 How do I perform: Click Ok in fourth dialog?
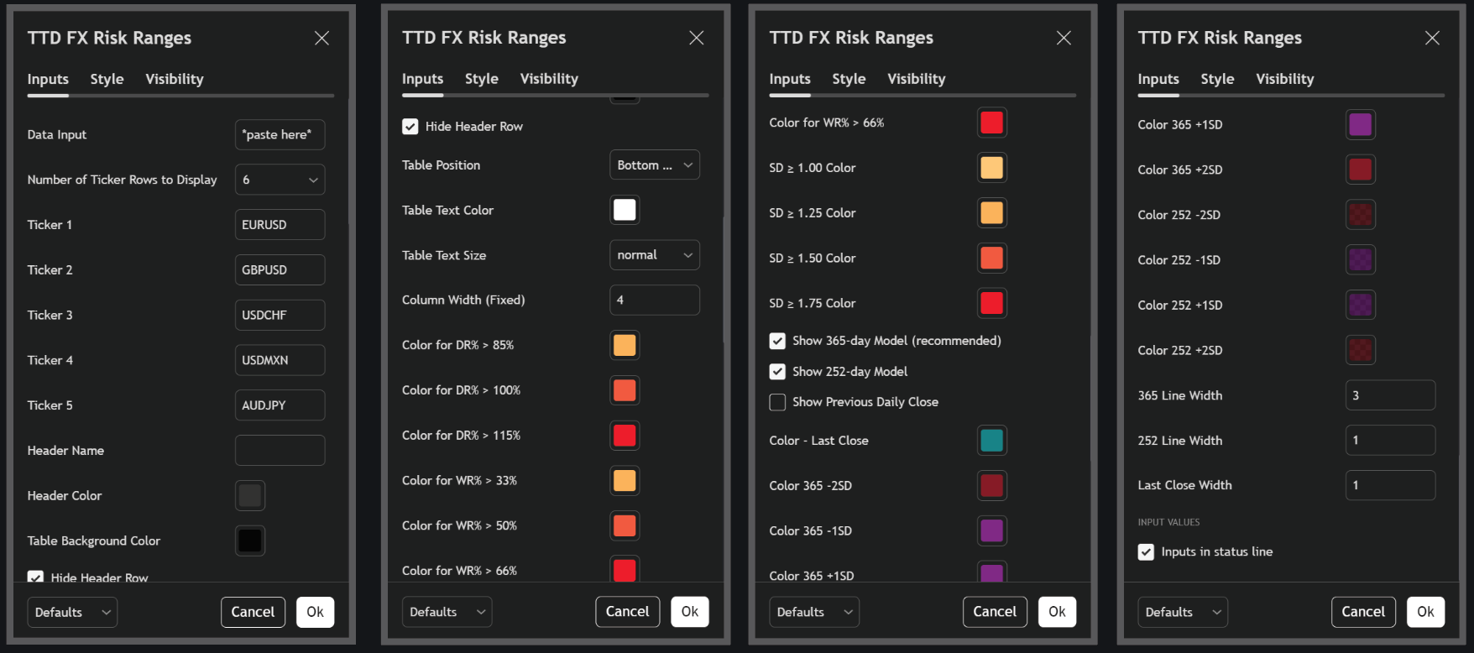point(1425,612)
